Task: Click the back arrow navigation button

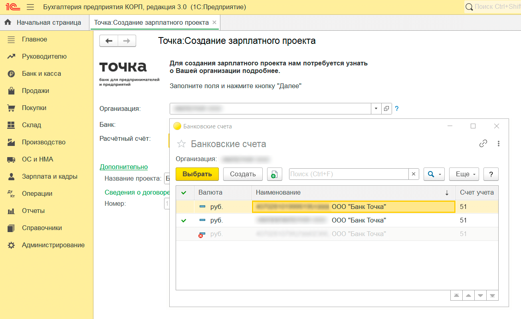Action: 109,41
